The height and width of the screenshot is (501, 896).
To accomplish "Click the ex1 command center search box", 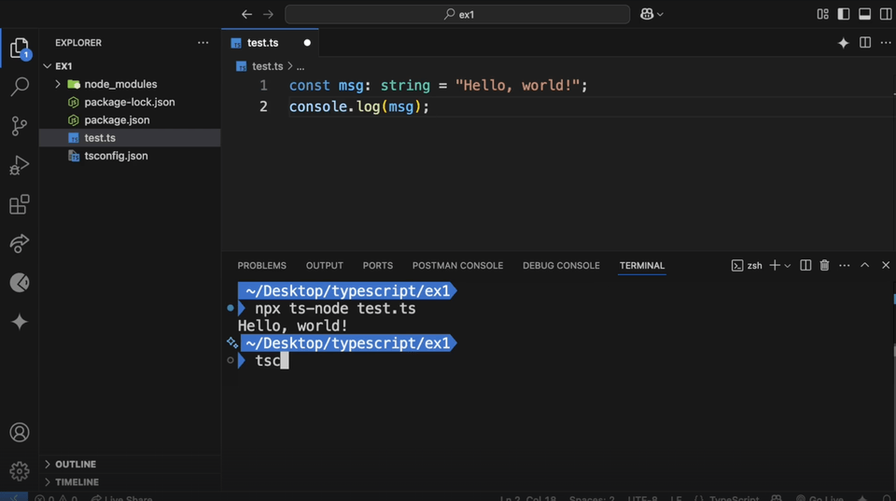I will (x=457, y=14).
